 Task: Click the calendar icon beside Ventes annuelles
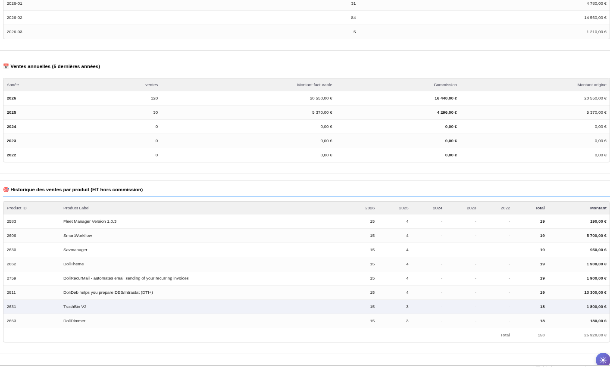[x=6, y=66]
